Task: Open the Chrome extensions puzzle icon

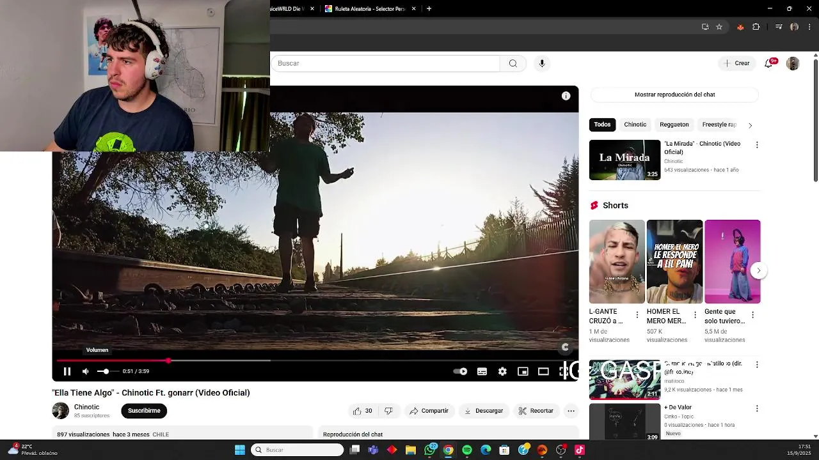Action: tap(756, 27)
